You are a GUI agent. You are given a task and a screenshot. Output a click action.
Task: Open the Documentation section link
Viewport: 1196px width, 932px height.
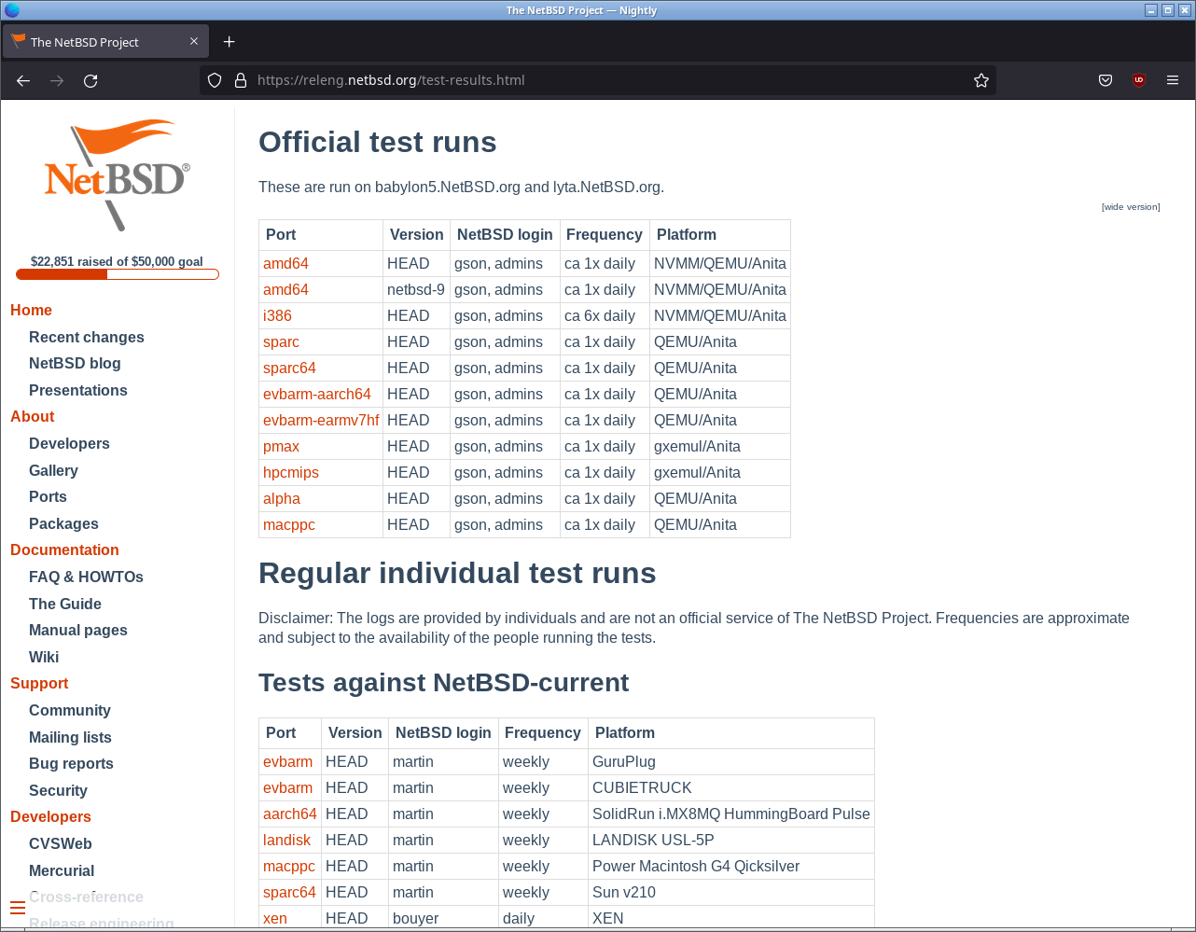(64, 550)
